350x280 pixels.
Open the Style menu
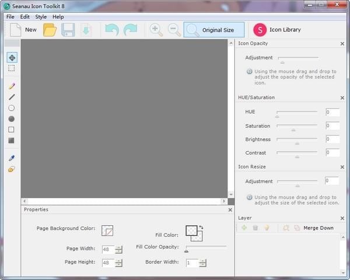pyautogui.click(x=41, y=17)
